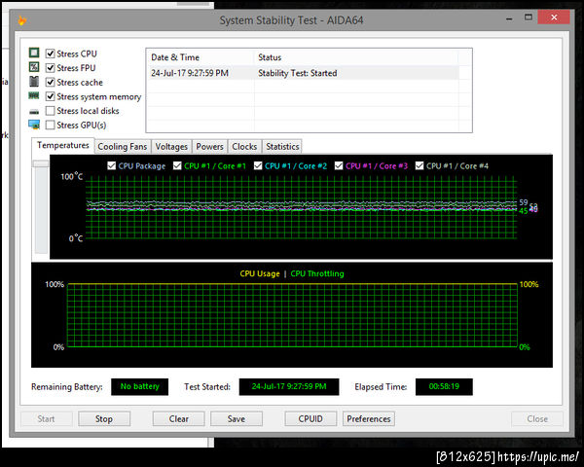Image resolution: width=584 pixels, height=467 pixels.
Task: Open the Clocks tab
Action: point(244,146)
